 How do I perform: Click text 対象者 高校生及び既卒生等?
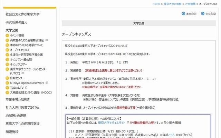pos(103,95)
